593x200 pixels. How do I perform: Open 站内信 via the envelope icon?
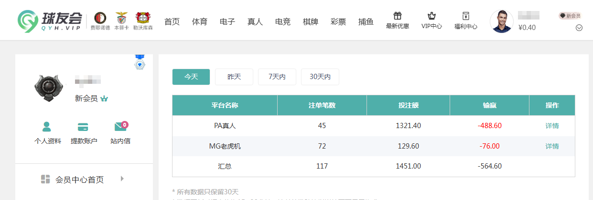pyautogui.click(x=120, y=127)
